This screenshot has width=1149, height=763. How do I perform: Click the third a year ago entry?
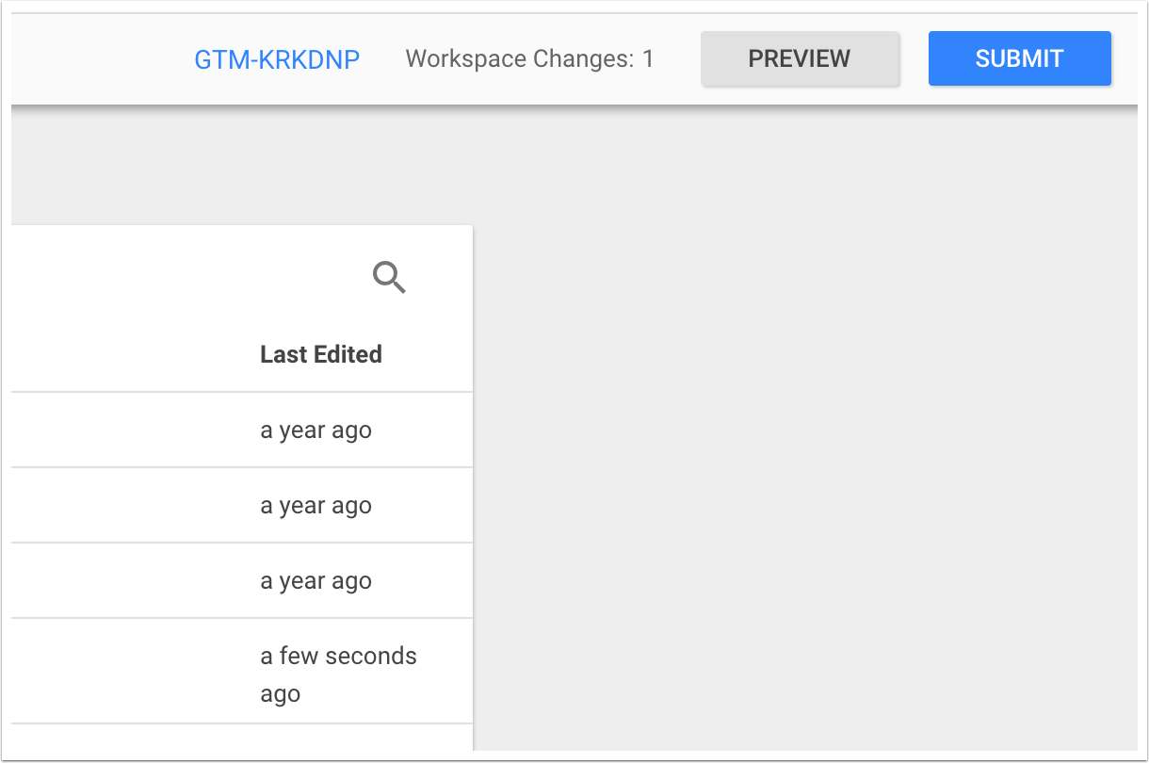[x=316, y=580]
